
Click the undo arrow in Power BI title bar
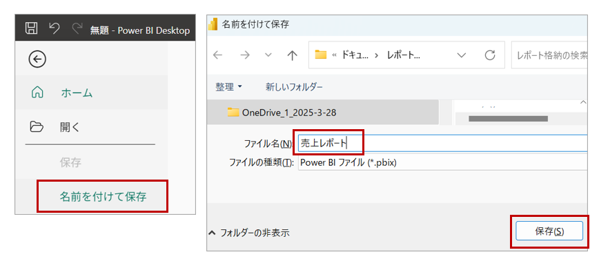pos(55,28)
